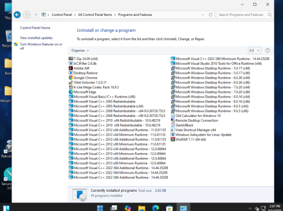Image resolution: width=283 pixels, height=211 pixels.
Task: Select Microsoft Visual C++ 2005 Redistributable (x64)
Action: coord(106,106)
